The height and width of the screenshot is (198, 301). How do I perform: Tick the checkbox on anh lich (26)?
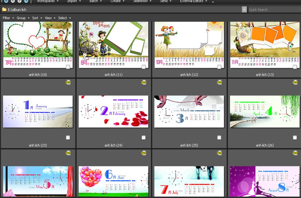tap(295, 138)
